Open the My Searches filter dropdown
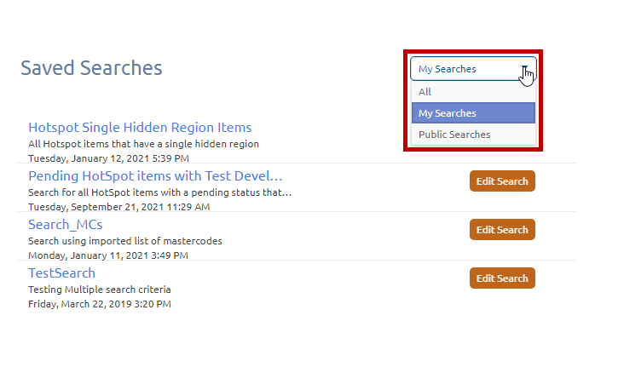The width and height of the screenshot is (624, 367). click(465, 70)
